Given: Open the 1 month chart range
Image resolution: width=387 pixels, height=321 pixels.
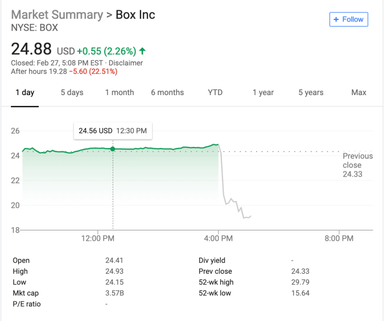Looking at the screenshot, I should 120,93.
